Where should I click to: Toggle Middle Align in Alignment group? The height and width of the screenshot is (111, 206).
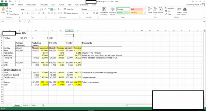52,9
